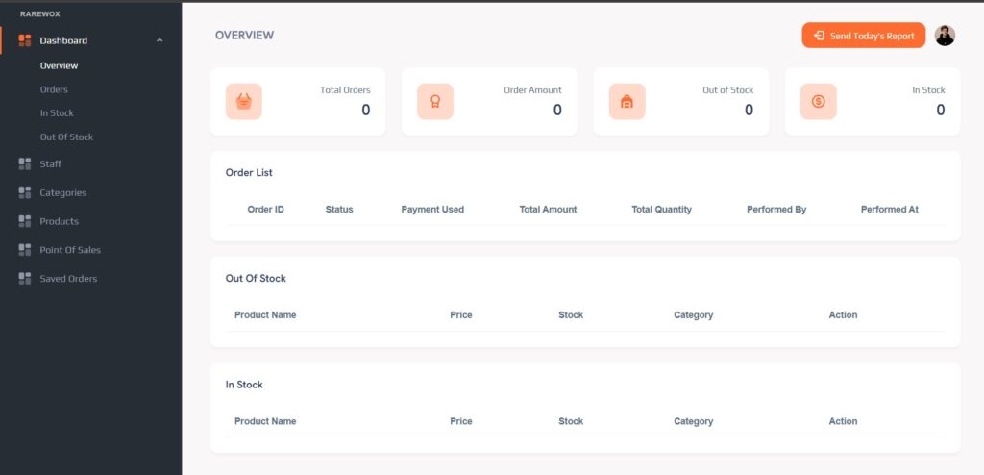The image size is (984, 475).
Task: Collapse the Dashboard menu chevron
Action: (x=160, y=40)
